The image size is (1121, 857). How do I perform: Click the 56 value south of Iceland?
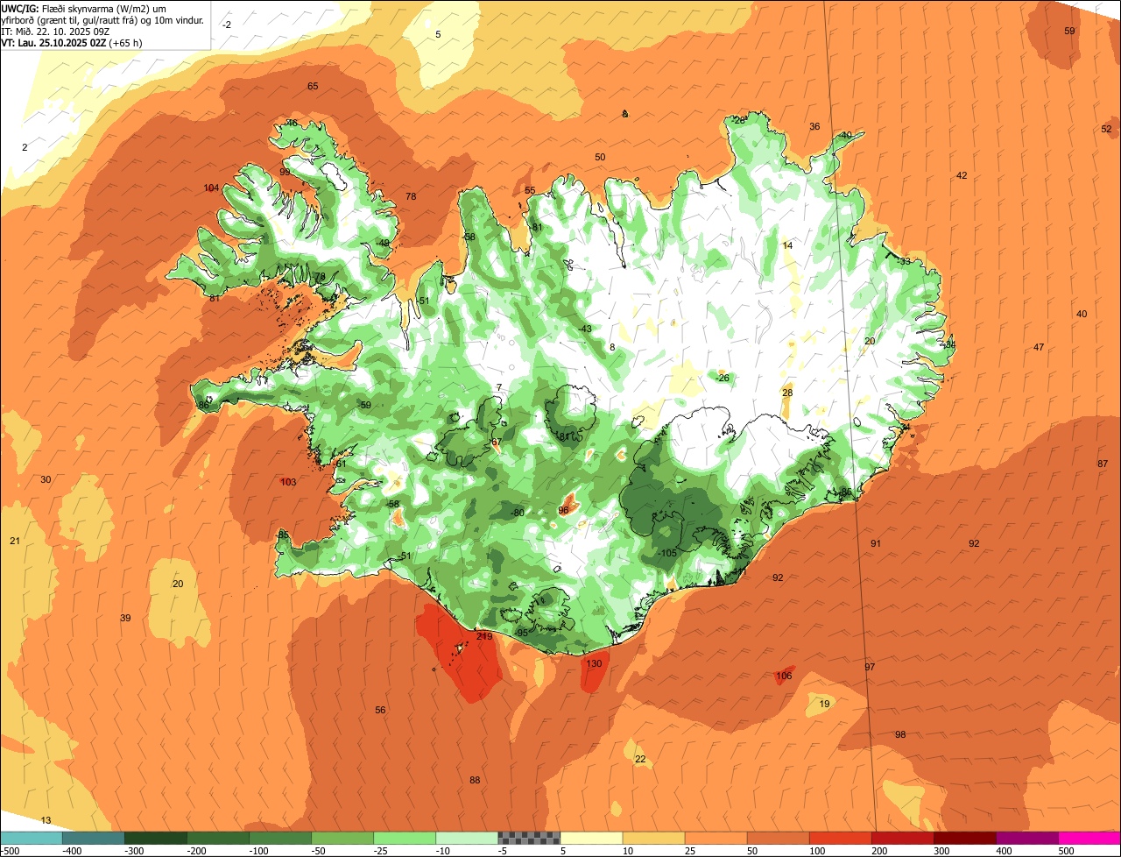coord(380,710)
